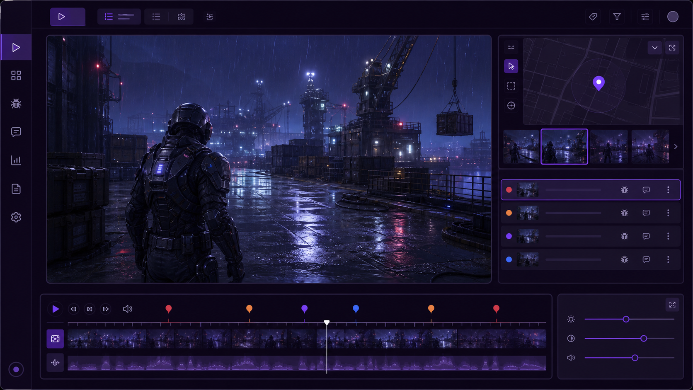Screen dimensions: 693x390
Task: Select the first screenshot thumbnail
Action: click(521, 147)
